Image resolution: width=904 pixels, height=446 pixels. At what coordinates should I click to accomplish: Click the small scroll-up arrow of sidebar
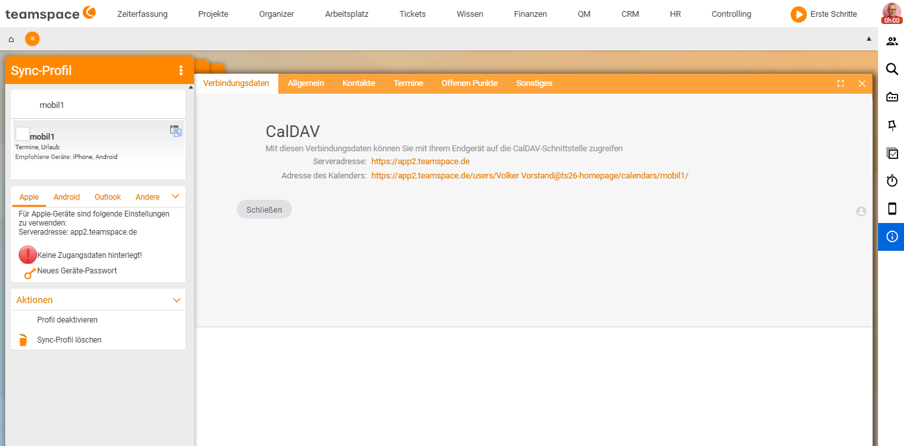click(190, 87)
